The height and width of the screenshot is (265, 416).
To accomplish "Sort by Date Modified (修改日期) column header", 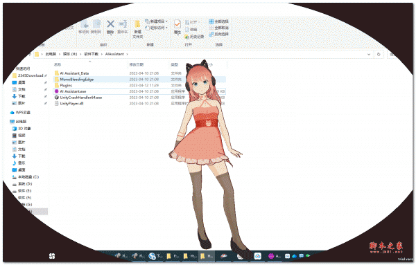I will (x=137, y=64).
